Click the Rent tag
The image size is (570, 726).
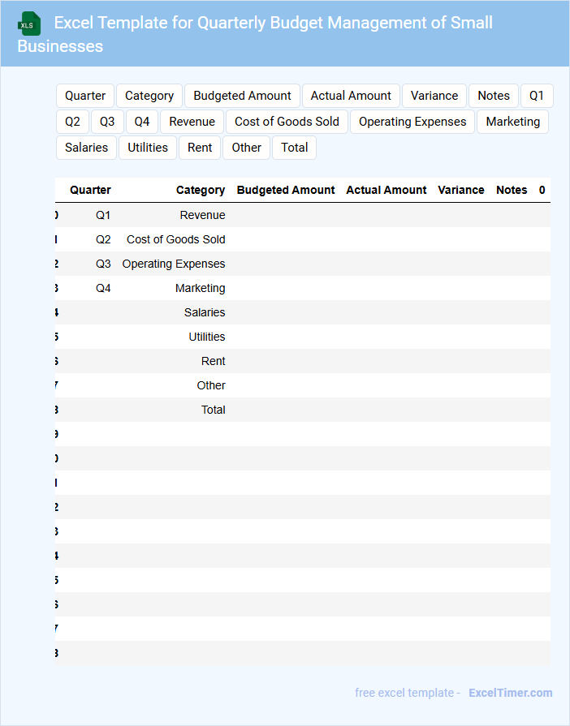tap(200, 148)
